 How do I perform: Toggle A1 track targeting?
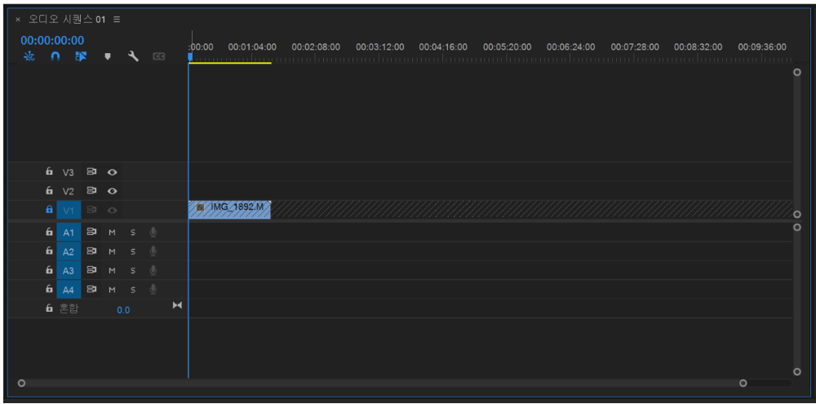(x=69, y=232)
